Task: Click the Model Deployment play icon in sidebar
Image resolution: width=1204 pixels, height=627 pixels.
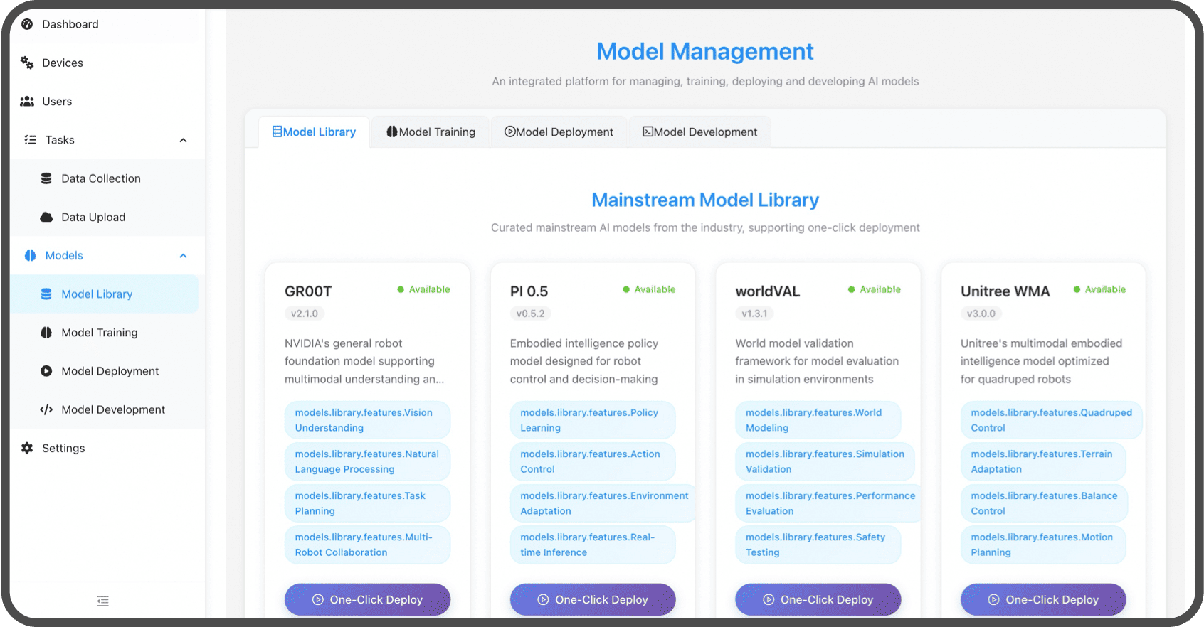Action: [x=46, y=371]
